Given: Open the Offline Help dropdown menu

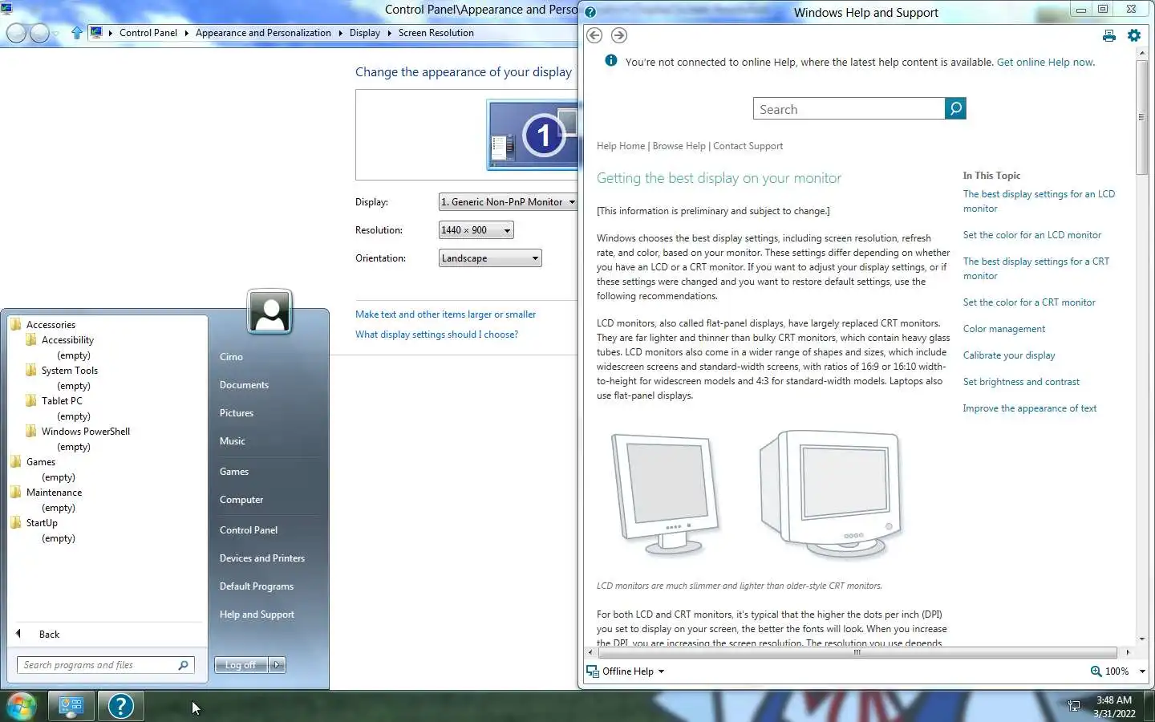Looking at the screenshot, I should (x=661, y=671).
